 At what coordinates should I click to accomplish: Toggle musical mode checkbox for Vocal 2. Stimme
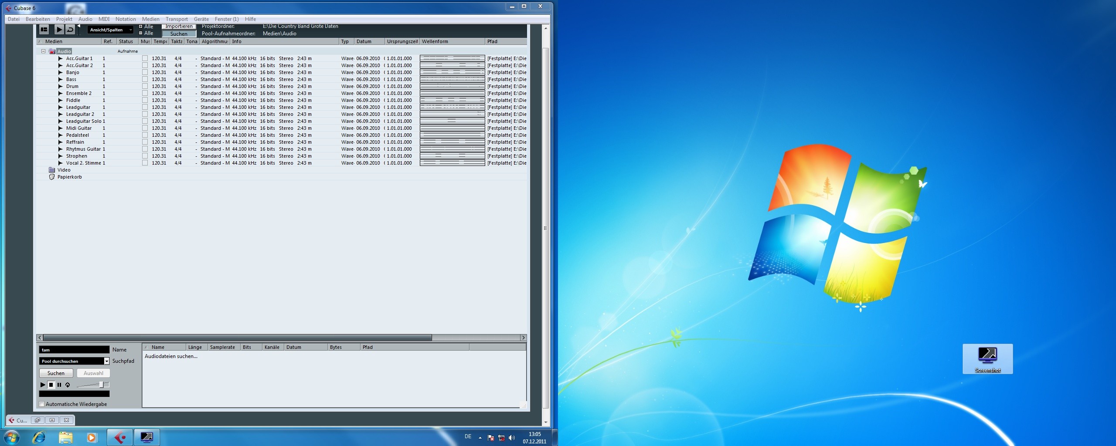(145, 163)
